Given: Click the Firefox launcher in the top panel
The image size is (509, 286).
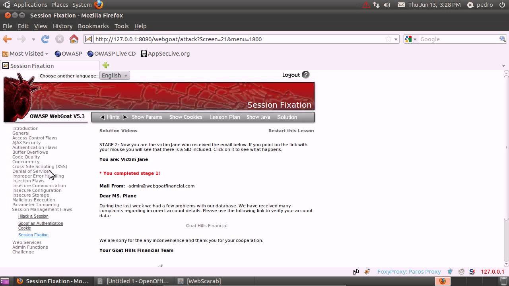Looking at the screenshot, I should pos(99,5).
